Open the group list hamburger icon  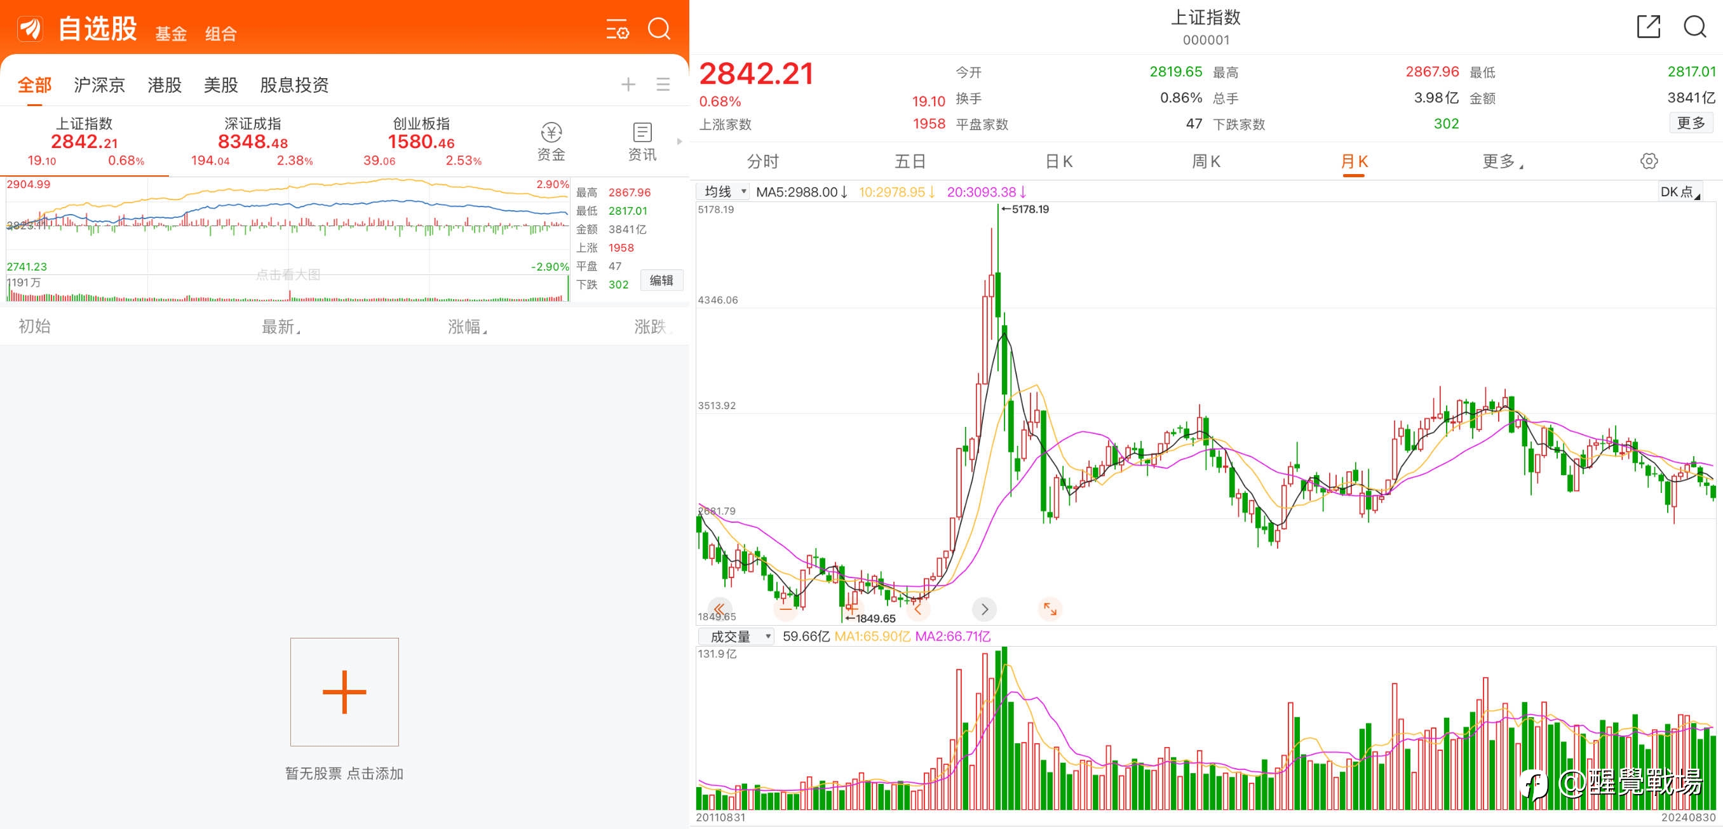pos(663,84)
